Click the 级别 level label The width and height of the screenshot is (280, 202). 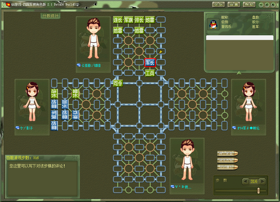[225, 22]
